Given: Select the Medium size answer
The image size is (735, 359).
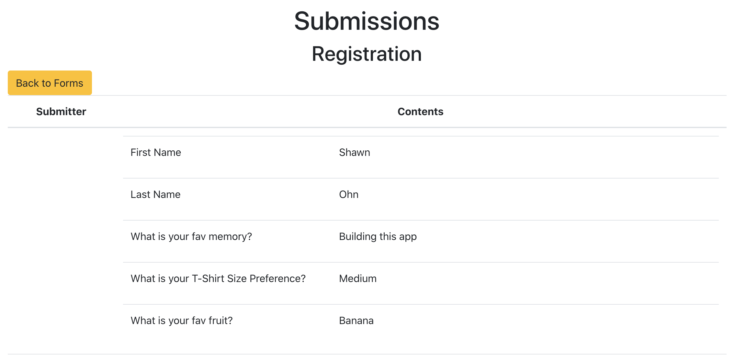Looking at the screenshot, I should [357, 278].
